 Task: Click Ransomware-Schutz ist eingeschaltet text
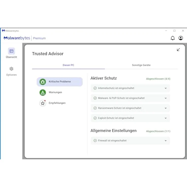(120, 108)
